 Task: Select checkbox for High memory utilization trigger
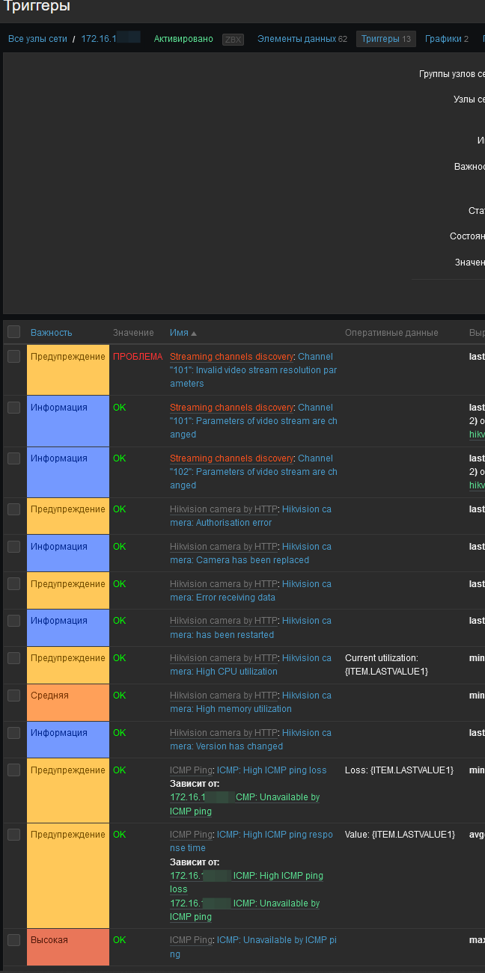(x=14, y=696)
